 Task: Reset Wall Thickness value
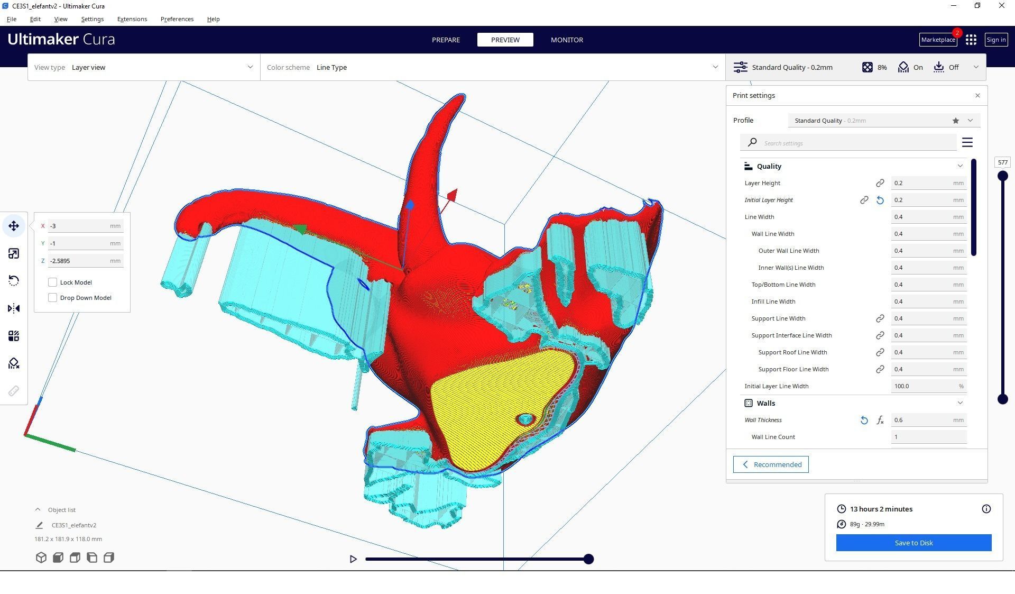click(864, 420)
